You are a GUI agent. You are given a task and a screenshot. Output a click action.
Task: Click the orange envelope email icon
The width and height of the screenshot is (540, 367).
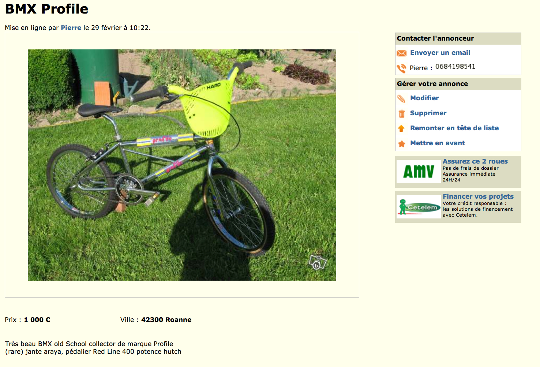click(401, 53)
